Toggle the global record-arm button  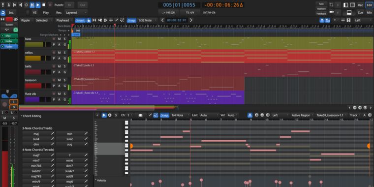point(50,5)
